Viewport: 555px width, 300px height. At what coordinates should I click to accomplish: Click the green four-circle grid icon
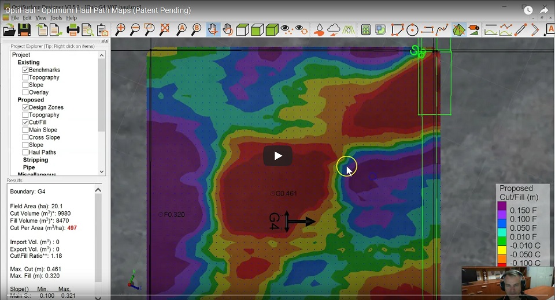pos(365,29)
